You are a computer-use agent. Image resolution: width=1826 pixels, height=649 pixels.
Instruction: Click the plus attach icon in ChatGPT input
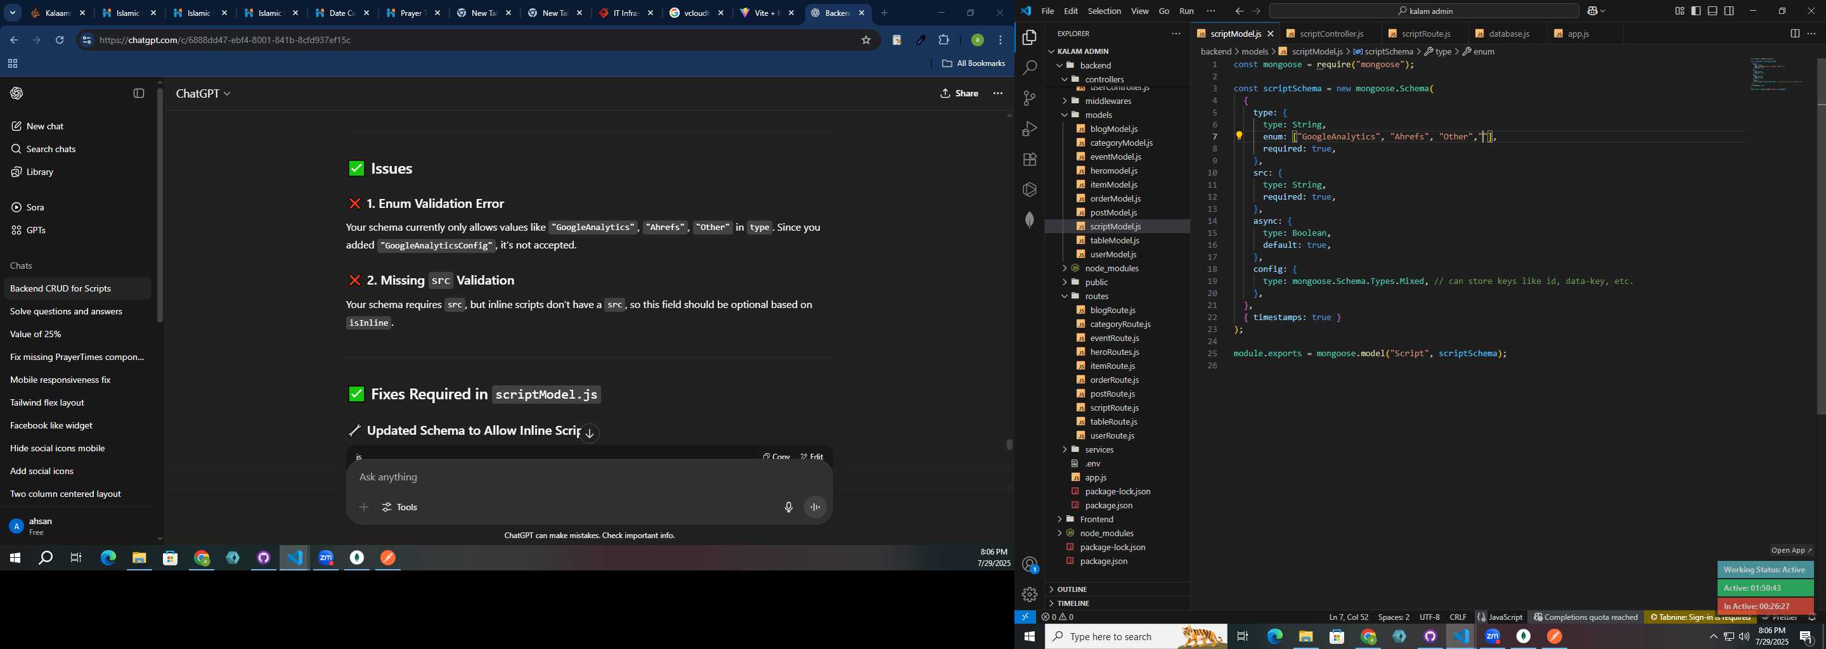[x=364, y=507]
